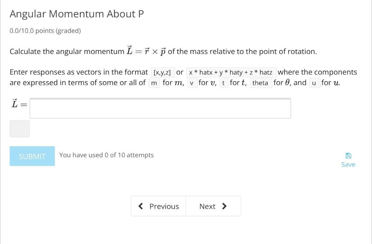The image size is (372, 244).
Task: Click the t variable token
Action: click(x=224, y=83)
